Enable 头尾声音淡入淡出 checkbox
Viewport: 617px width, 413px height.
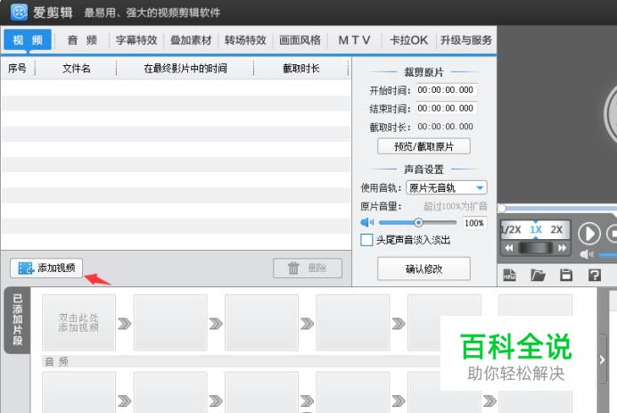[366, 240]
